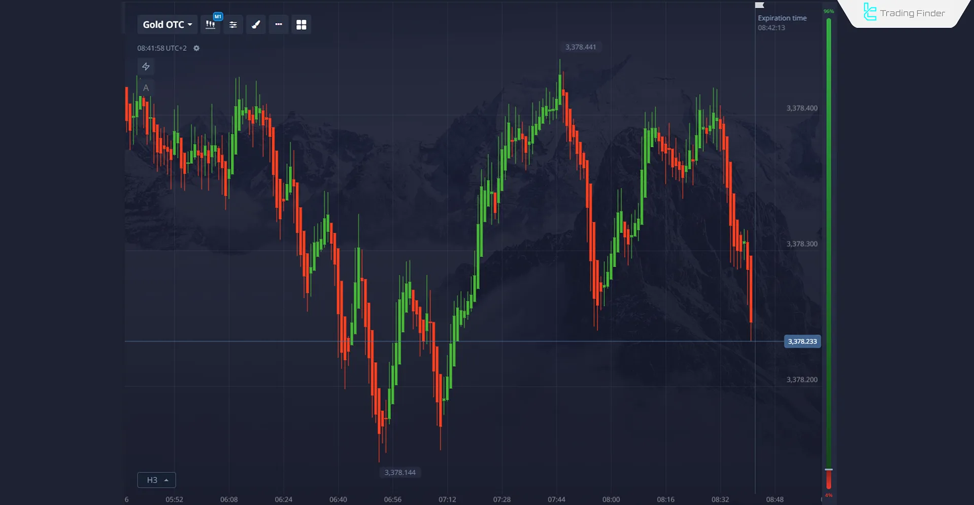Click the red 4% section of sentiment bar
The height and width of the screenshot is (505, 974).
pos(828,480)
